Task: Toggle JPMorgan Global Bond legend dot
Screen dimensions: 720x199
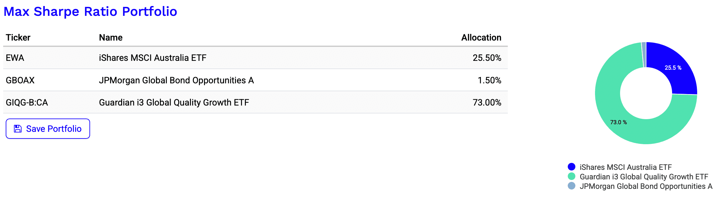Action: coord(572,186)
